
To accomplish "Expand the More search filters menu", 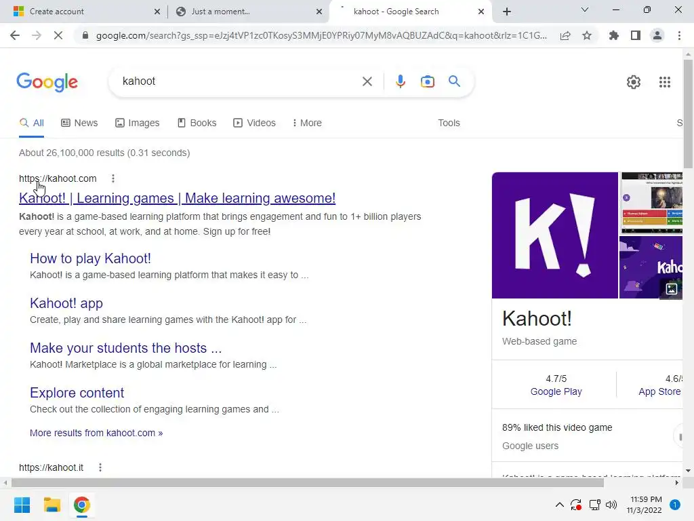I will (307, 123).
